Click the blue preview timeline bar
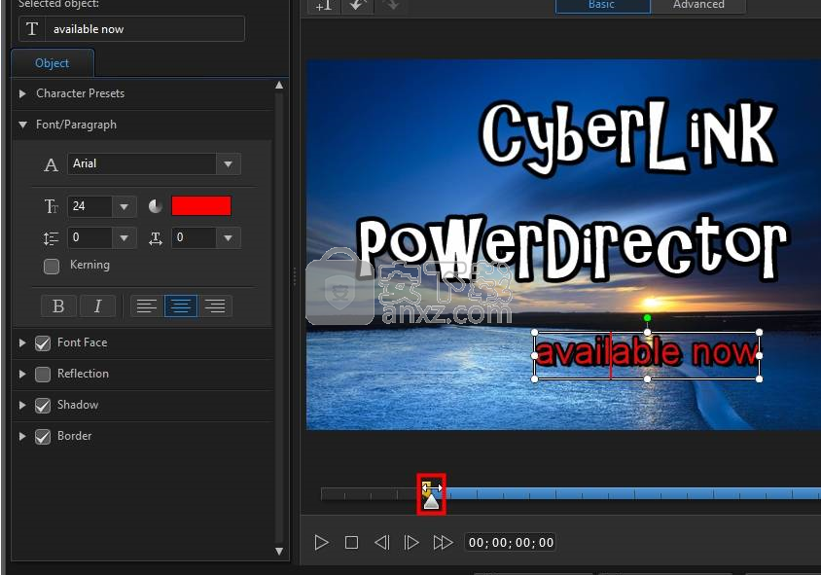 (x=632, y=493)
